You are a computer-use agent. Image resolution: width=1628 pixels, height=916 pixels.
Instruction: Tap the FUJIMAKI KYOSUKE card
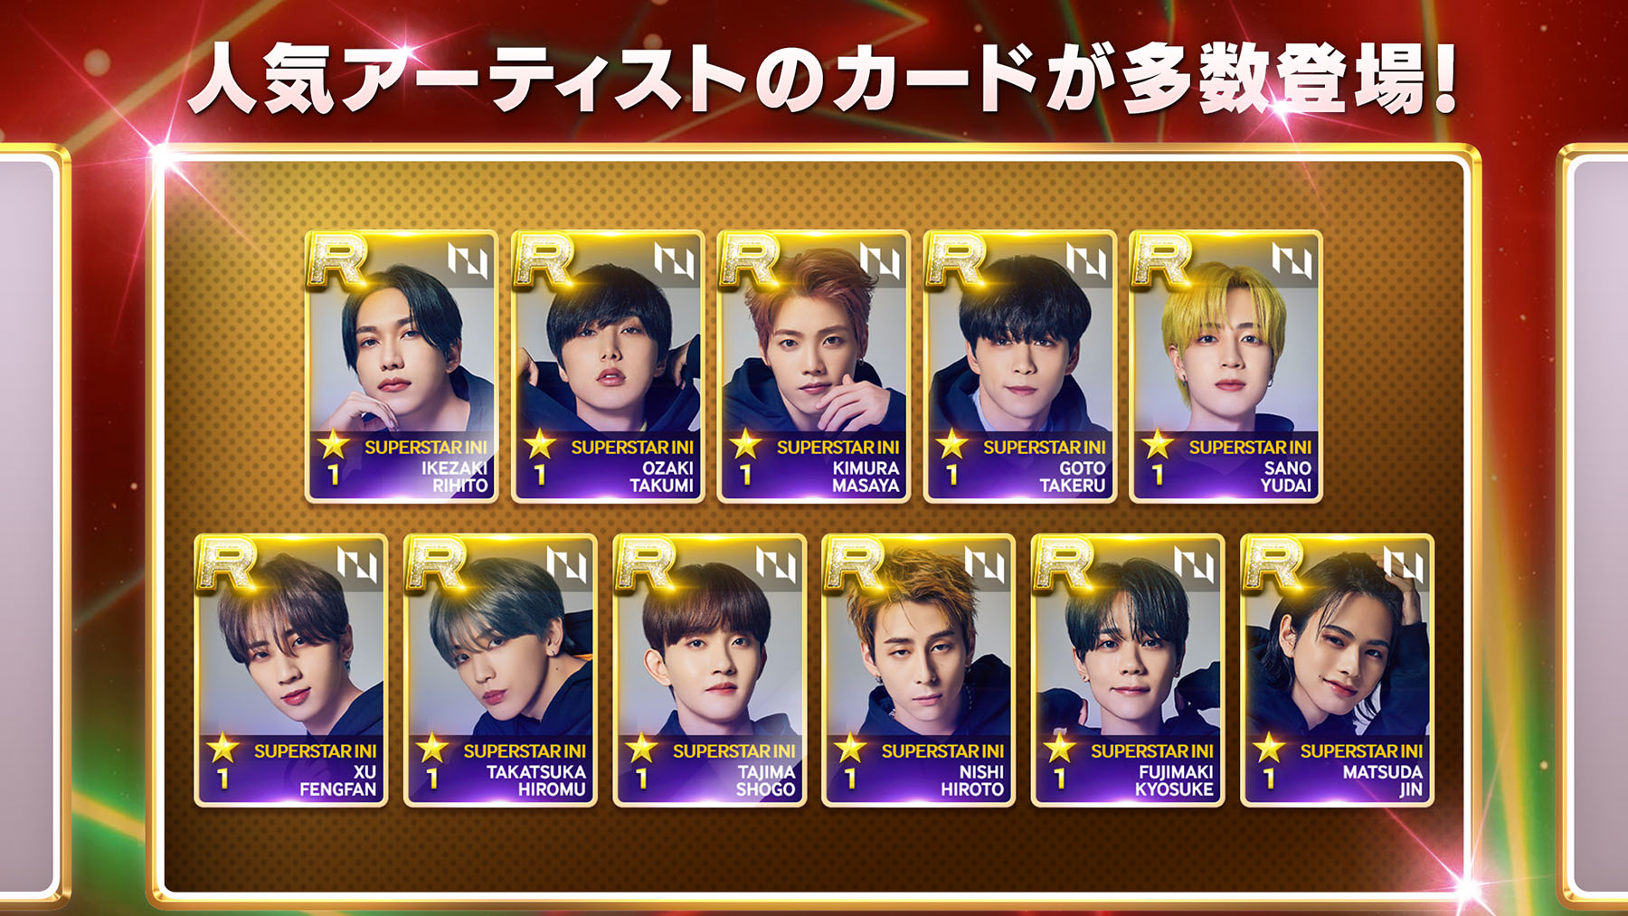1128,670
